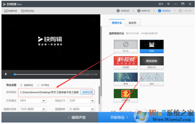The height and width of the screenshot is (124, 196).
Task: Select GIF导出 radio option
Action: click(38, 85)
